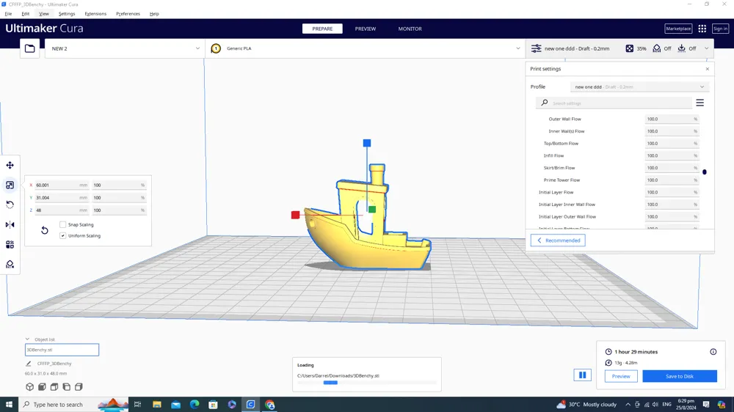The width and height of the screenshot is (734, 412).
Task: Open the Settings menu
Action: [x=67, y=13]
